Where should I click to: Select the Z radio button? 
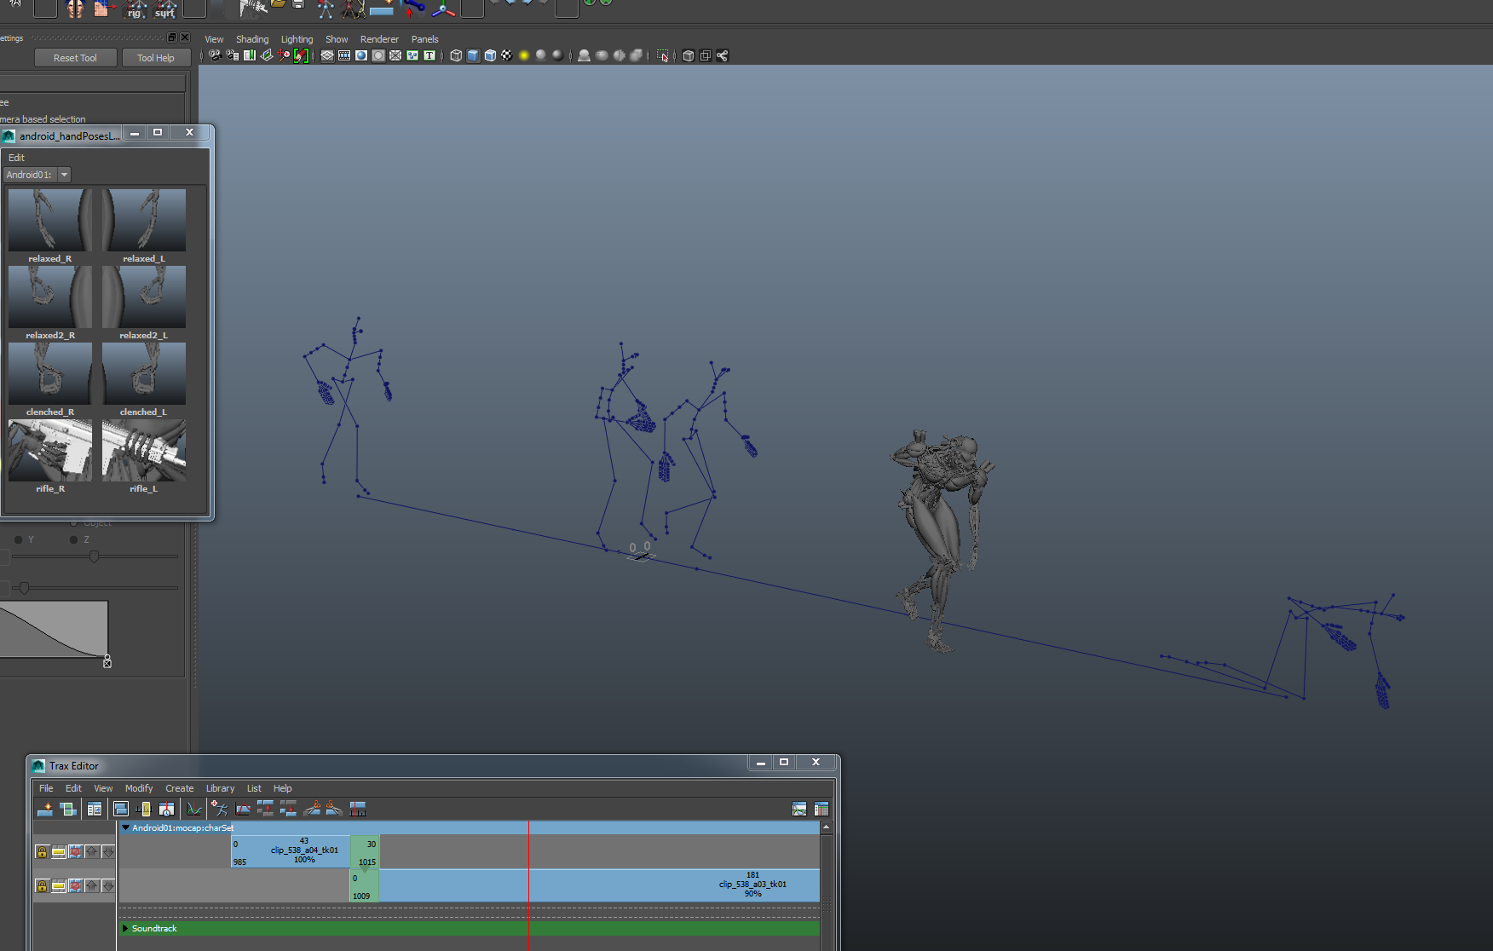coord(74,539)
